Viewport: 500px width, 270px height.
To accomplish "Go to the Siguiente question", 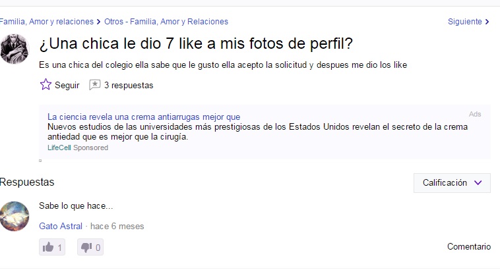I will coord(464,22).
